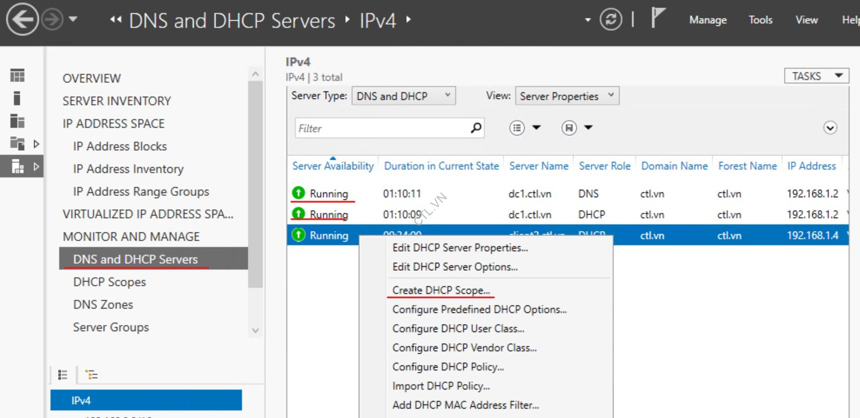Switch to flat list view using the list icon
860x418 pixels.
63,375
